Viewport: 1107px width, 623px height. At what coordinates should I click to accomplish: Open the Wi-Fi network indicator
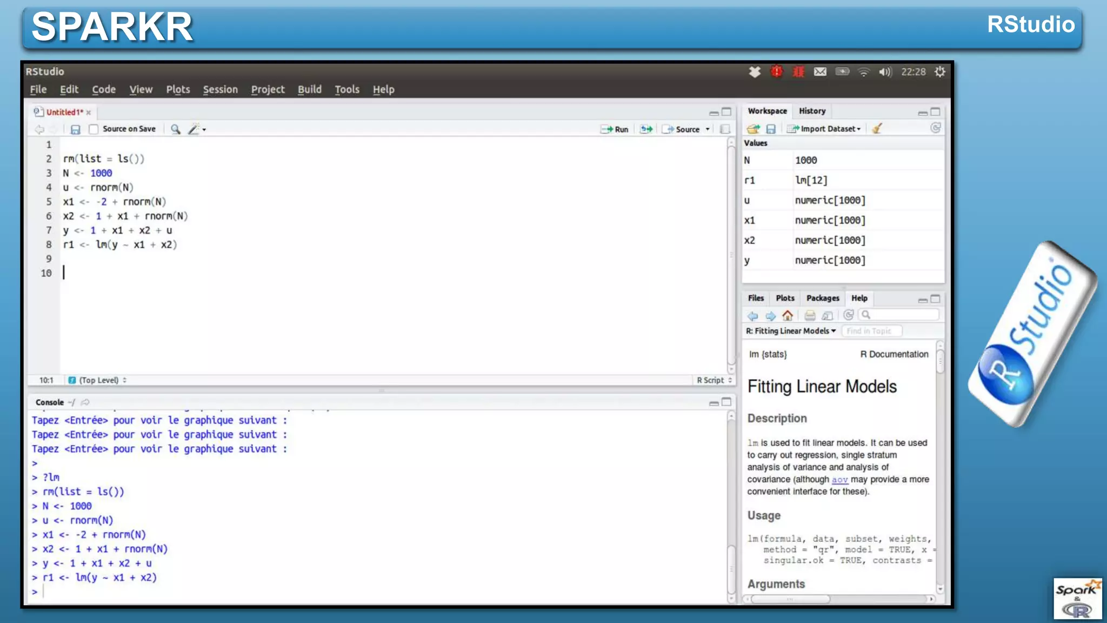(x=864, y=71)
